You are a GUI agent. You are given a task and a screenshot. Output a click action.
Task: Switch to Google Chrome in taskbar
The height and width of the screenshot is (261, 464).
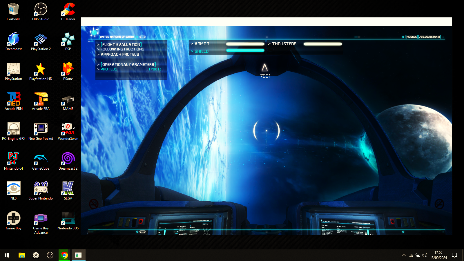coord(64,255)
